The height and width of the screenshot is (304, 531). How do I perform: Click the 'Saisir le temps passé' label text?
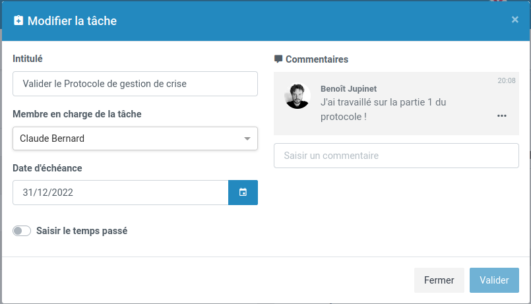click(x=82, y=231)
